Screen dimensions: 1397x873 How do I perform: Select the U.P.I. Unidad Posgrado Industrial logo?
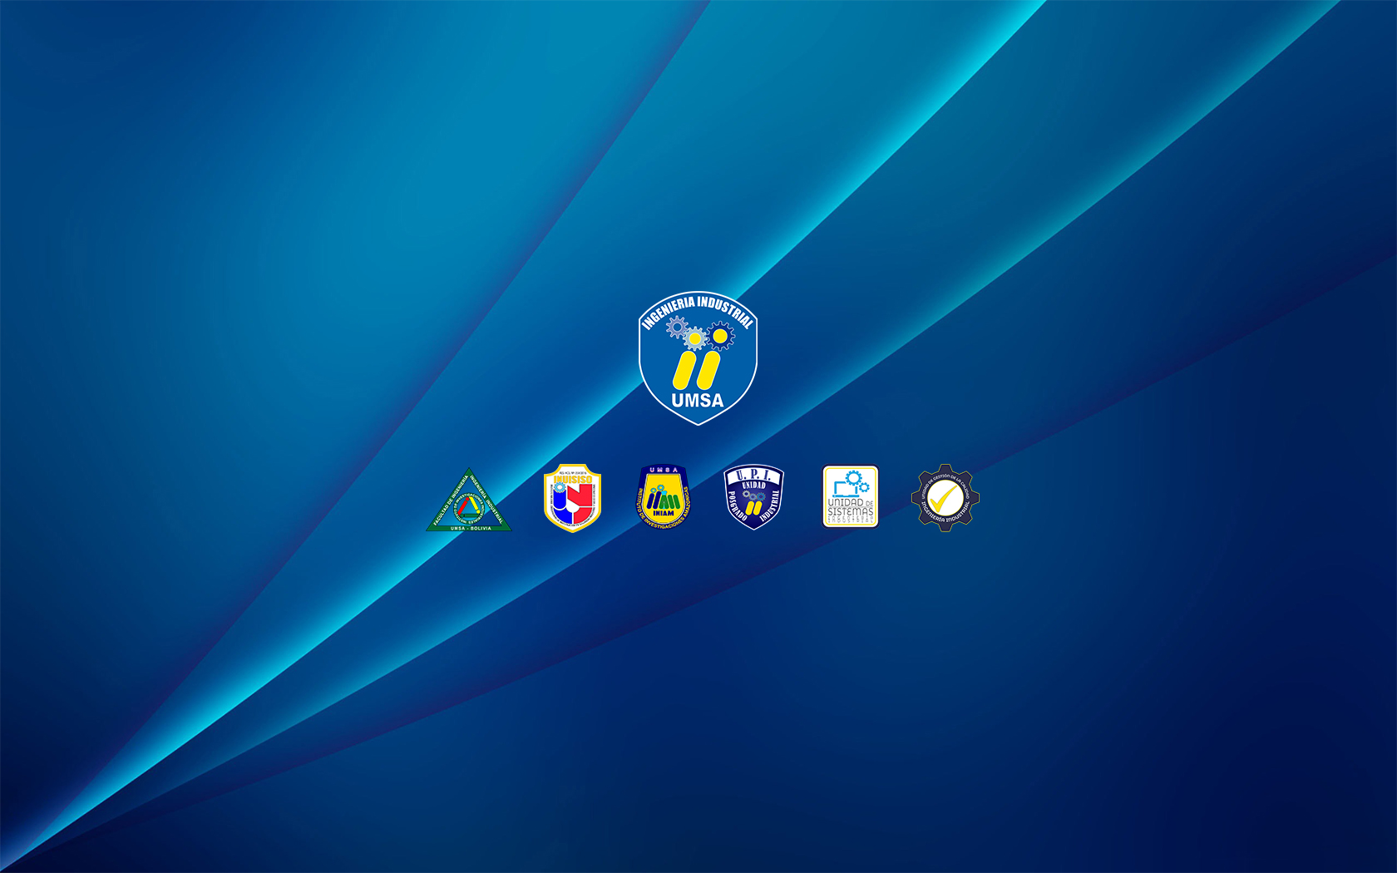click(753, 497)
